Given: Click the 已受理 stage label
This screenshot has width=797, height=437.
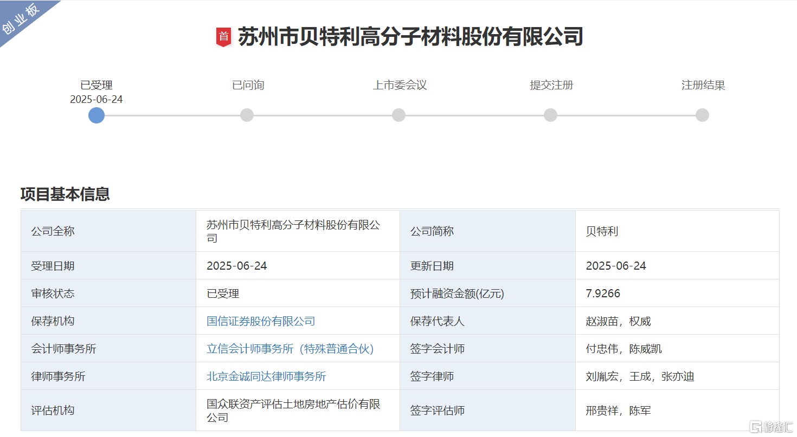Looking at the screenshot, I should click(x=97, y=85).
